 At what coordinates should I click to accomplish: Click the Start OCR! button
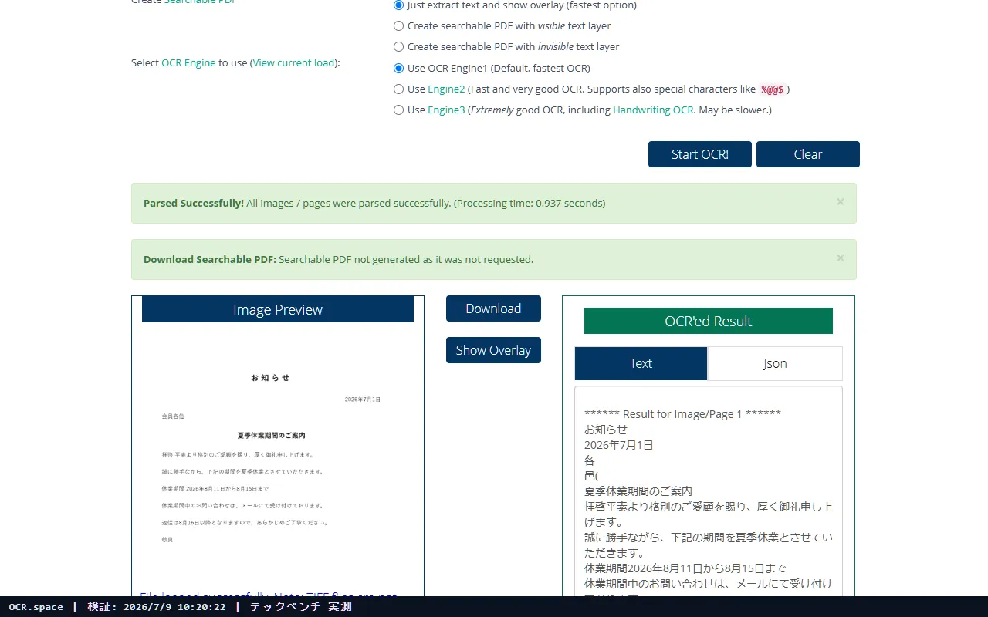point(700,154)
